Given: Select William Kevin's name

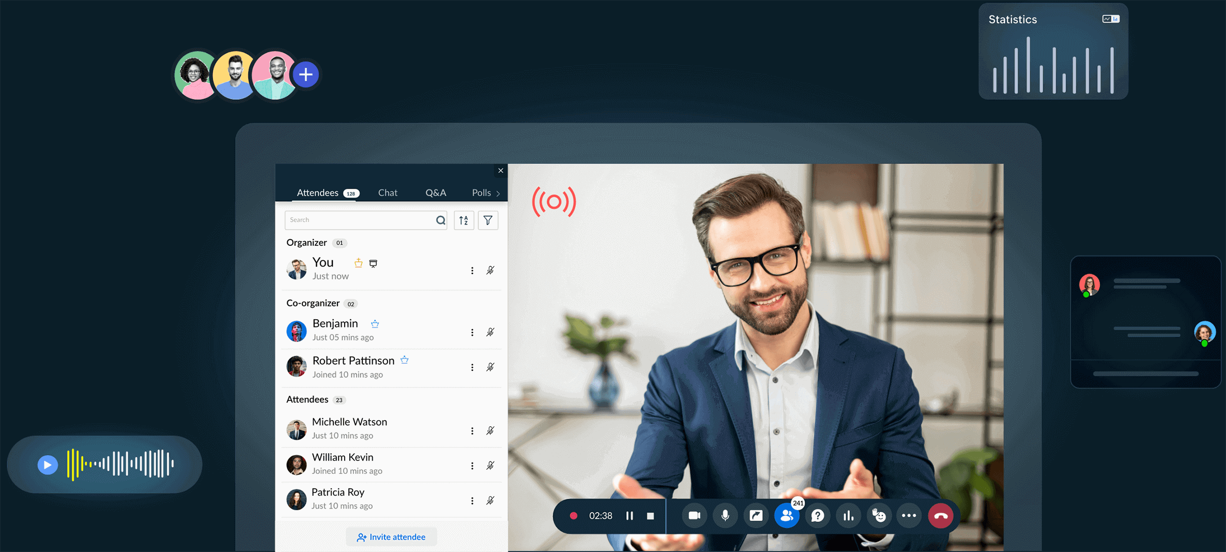Looking at the screenshot, I should [343, 457].
